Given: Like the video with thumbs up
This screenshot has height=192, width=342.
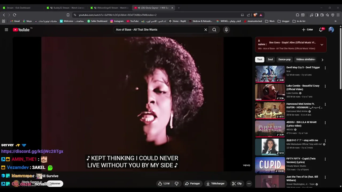Looking at the screenshot, I should coord(164,183).
